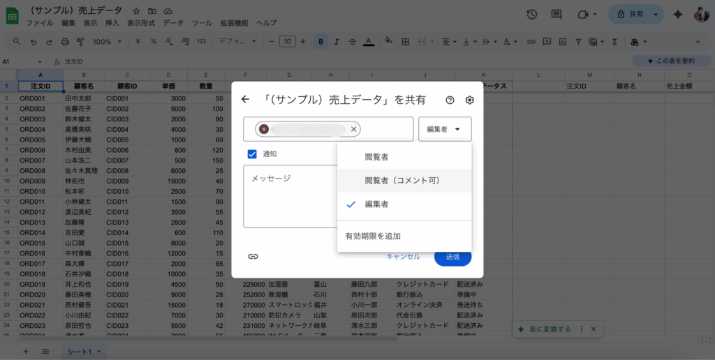Go back with the dialog's back arrow
This screenshot has width=715, height=360.
pos(245,100)
